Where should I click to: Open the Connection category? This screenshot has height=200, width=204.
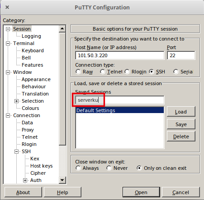[x=27, y=115]
